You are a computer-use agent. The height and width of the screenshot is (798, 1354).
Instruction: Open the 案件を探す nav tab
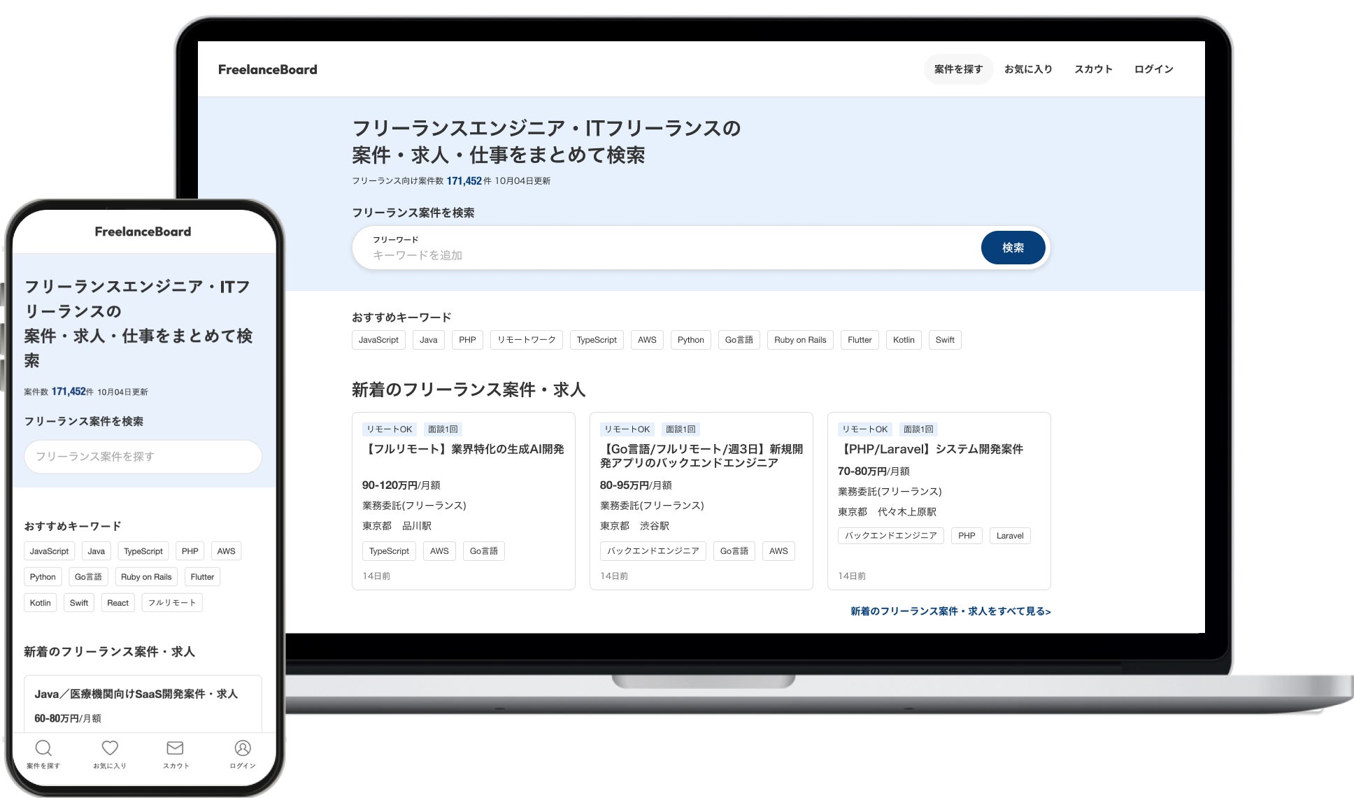click(958, 69)
